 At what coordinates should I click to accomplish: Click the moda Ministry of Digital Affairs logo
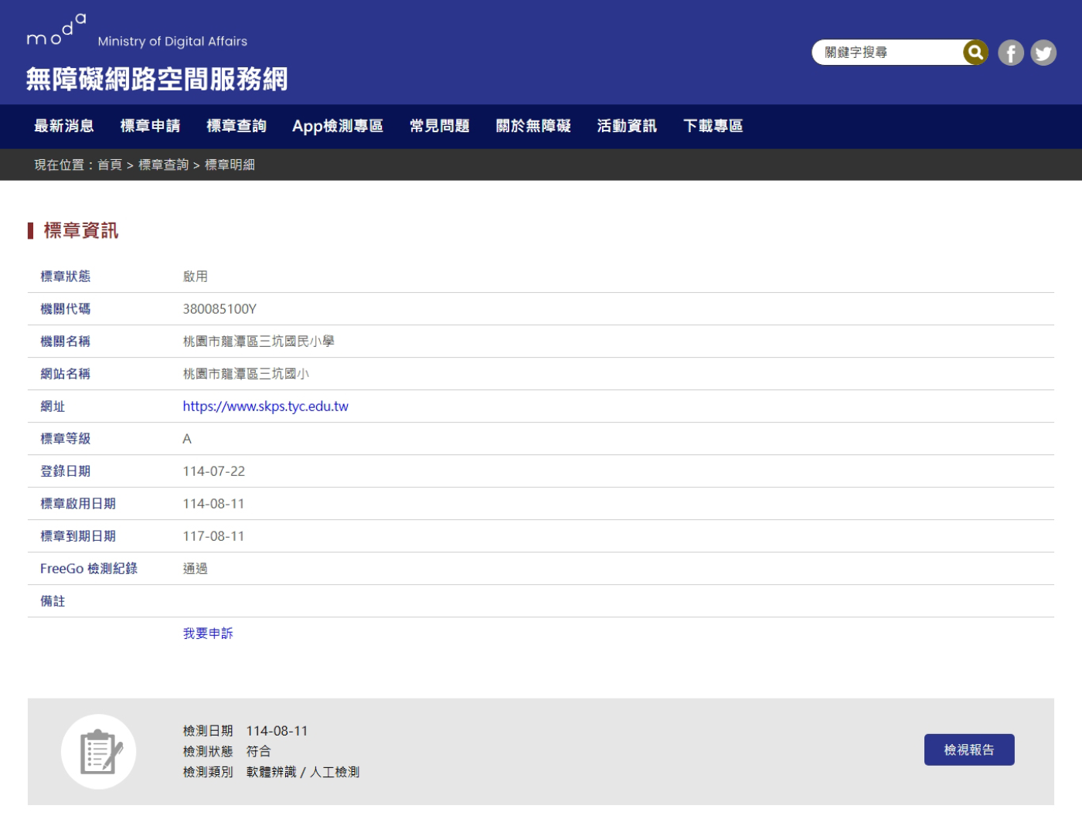point(137,32)
